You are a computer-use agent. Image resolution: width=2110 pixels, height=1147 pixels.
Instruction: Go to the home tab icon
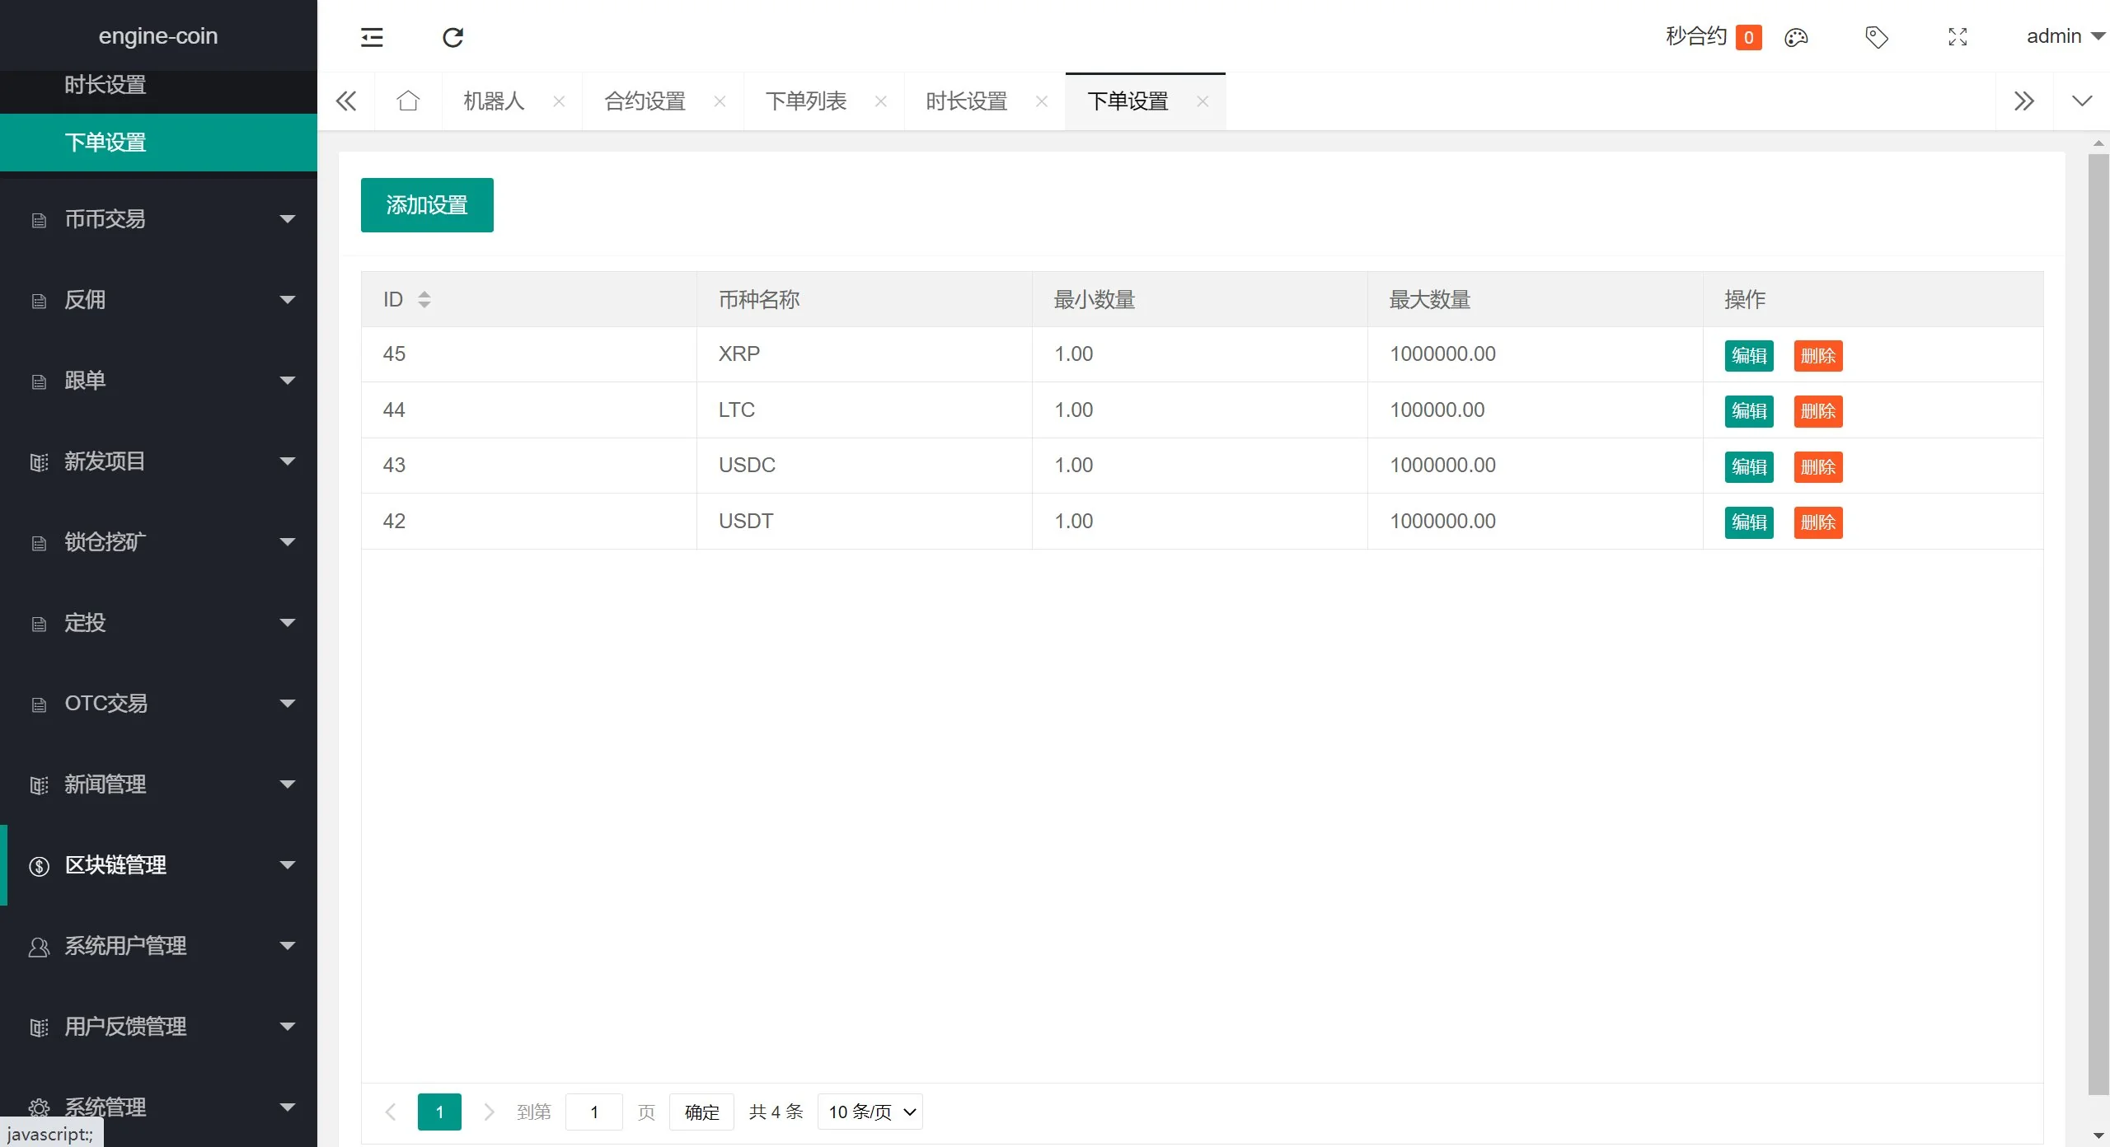point(408,101)
